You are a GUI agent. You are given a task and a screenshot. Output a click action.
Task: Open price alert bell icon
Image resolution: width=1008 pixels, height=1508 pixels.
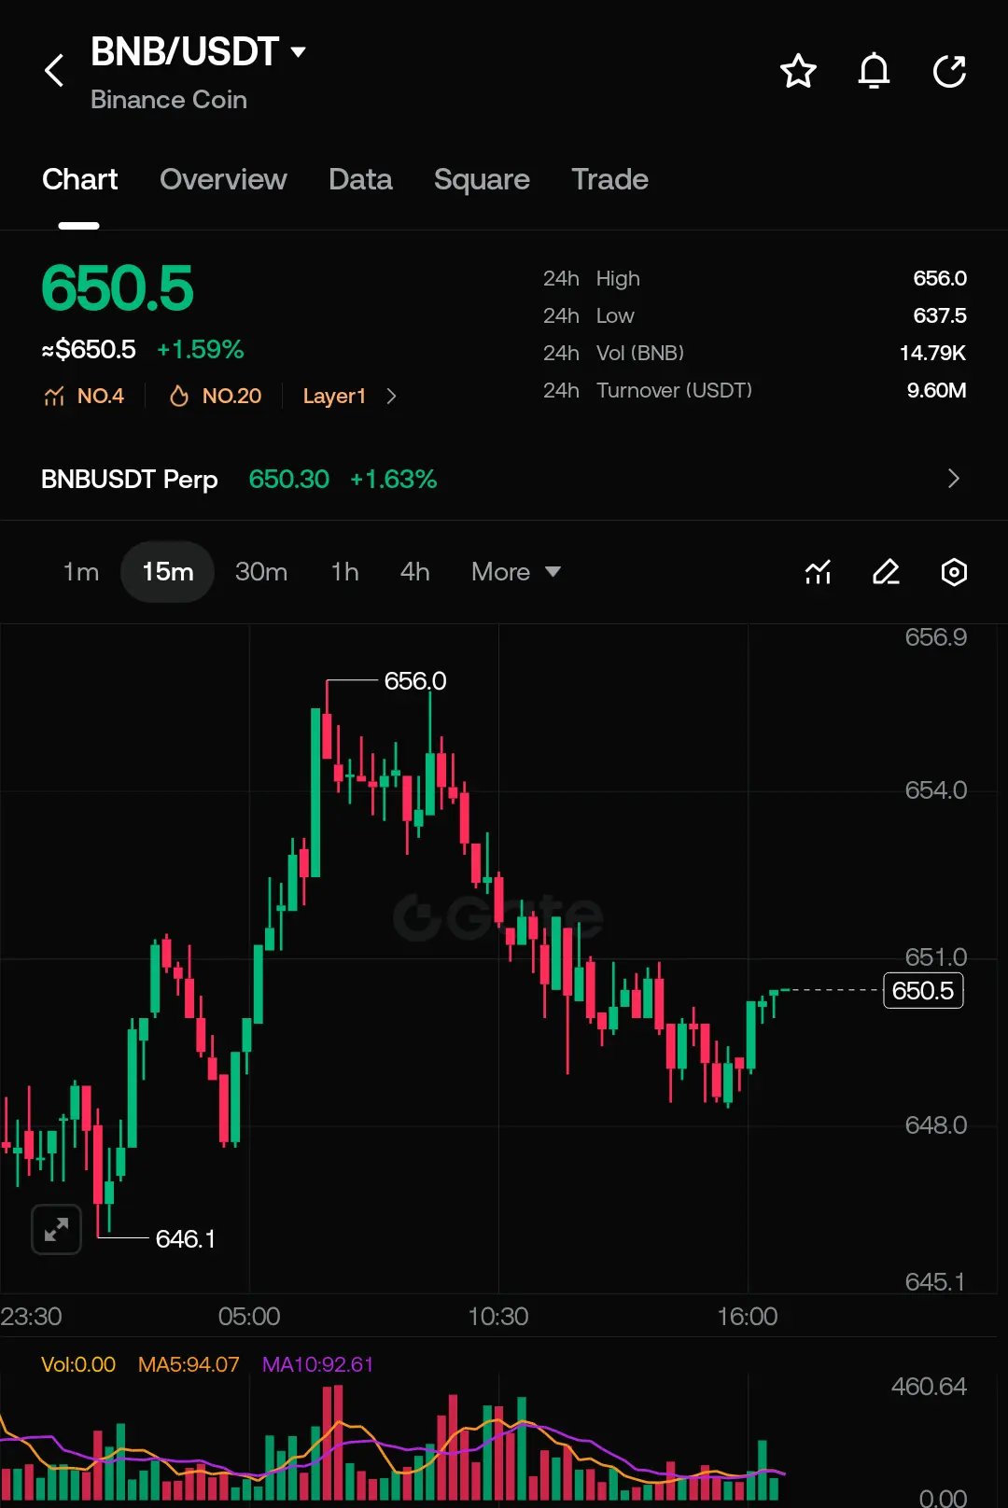pyautogui.click(x=874, y=71)
